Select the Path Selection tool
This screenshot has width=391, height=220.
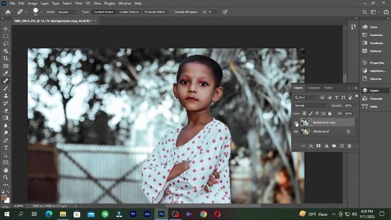tap(5, 155)
